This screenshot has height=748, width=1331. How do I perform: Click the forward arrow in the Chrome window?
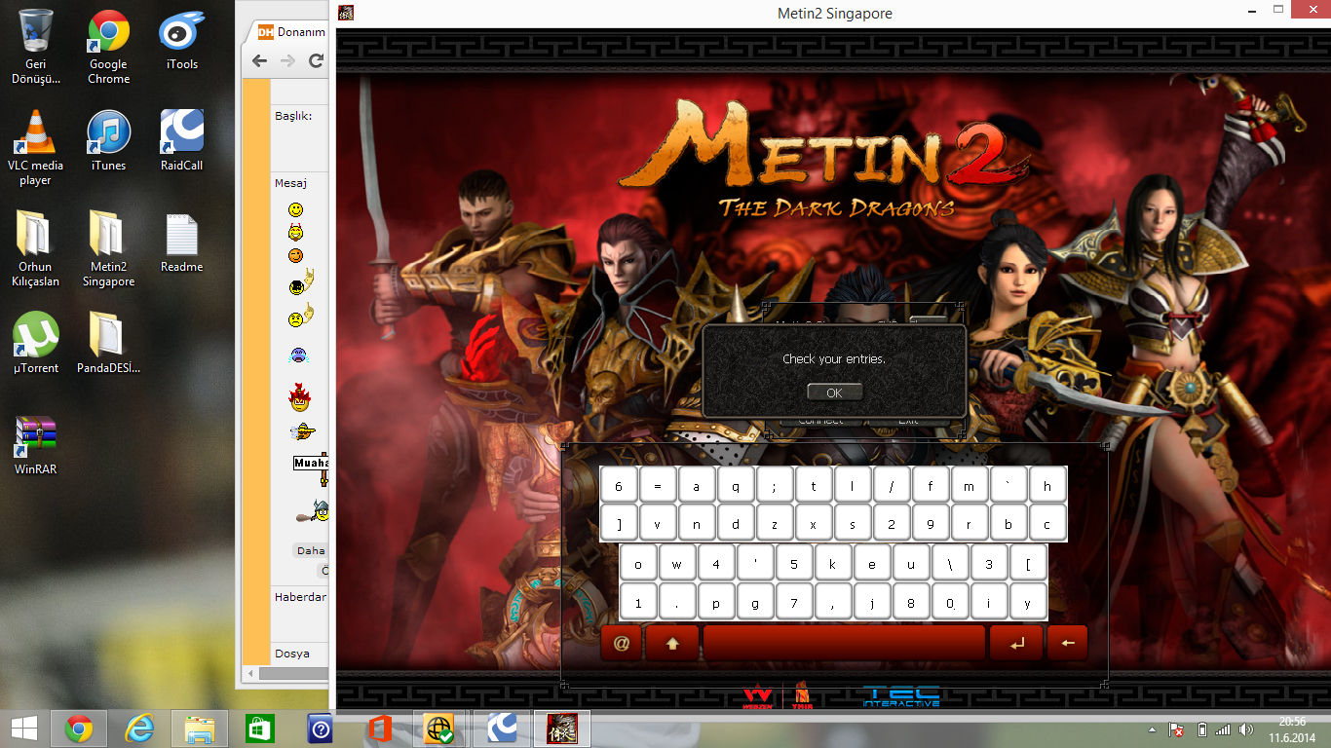click(x=287, y=60)
